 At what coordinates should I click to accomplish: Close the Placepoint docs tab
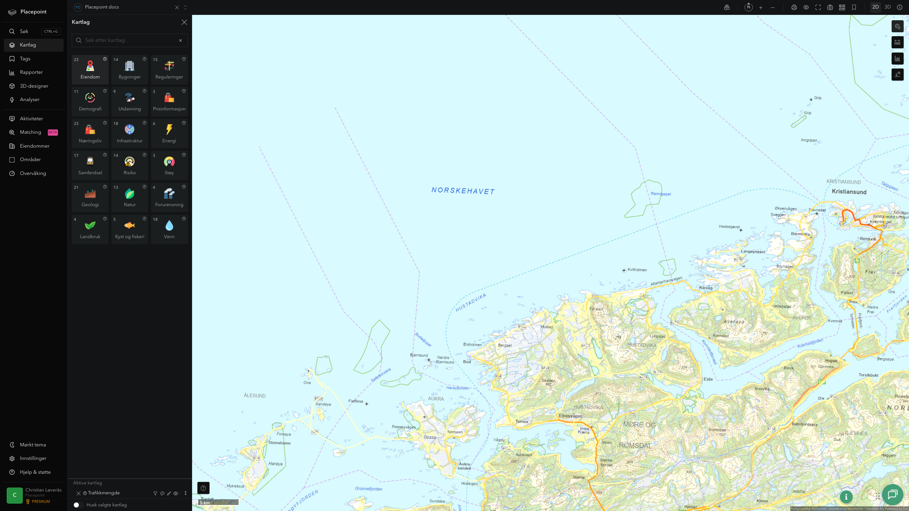coord(177,7)
